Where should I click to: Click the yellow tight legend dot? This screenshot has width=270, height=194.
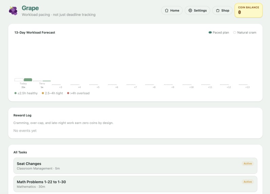pos(43,93)
